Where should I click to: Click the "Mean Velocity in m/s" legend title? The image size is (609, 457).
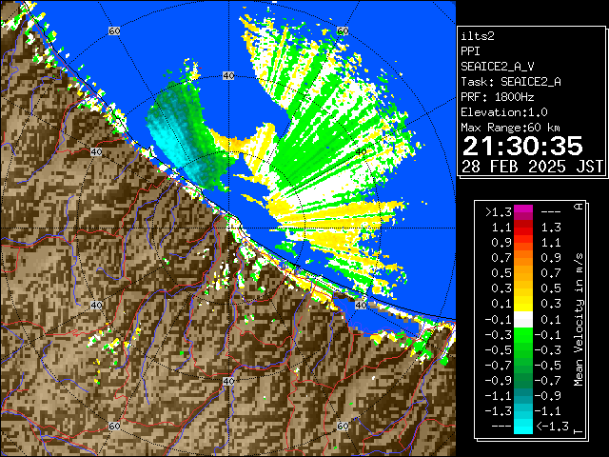click(579, 320)
